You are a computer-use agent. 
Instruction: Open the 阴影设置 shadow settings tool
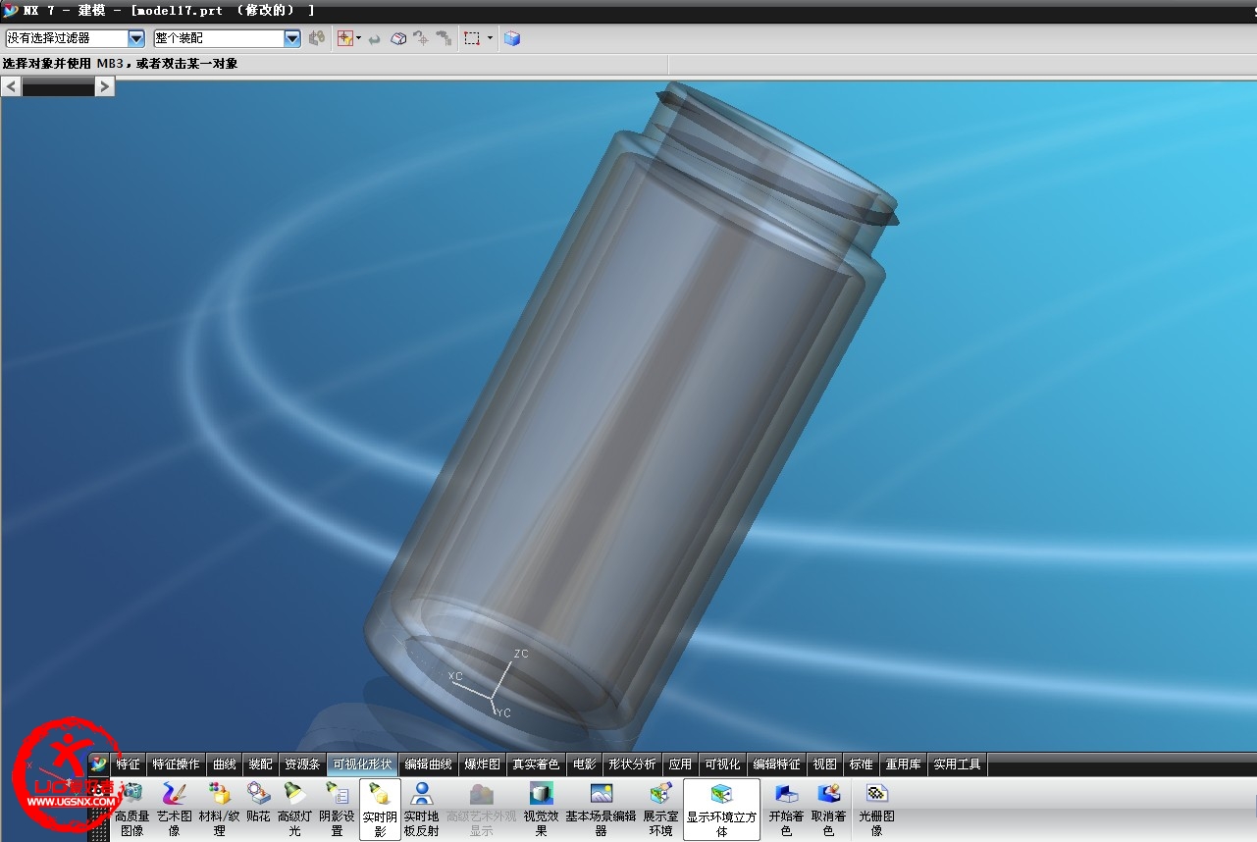[337, 810]
